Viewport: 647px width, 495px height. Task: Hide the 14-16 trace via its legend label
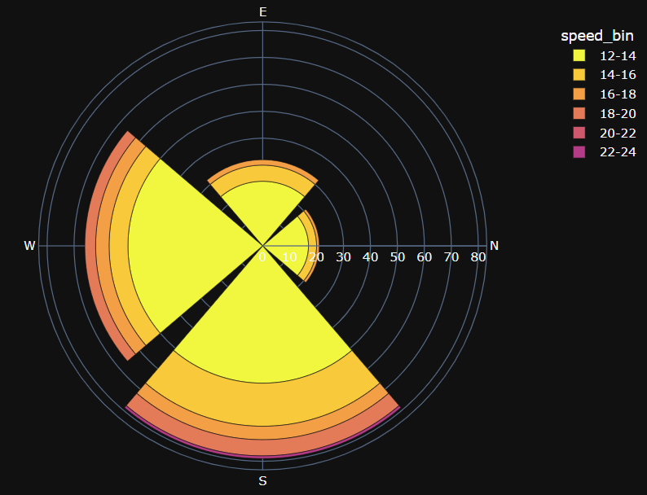click(x=618, y=75)
